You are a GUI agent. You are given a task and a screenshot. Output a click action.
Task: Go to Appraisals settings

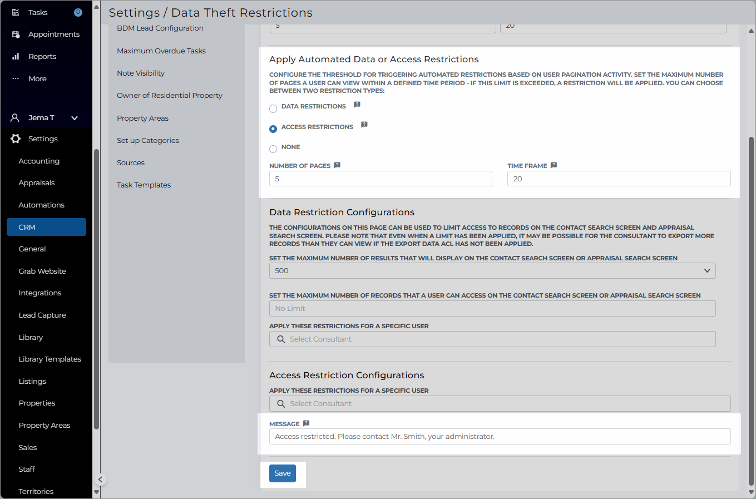(37, 183)
